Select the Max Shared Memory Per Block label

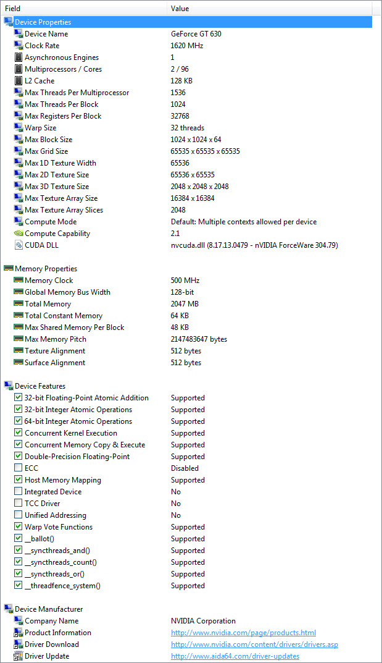(x=74, y=327)
